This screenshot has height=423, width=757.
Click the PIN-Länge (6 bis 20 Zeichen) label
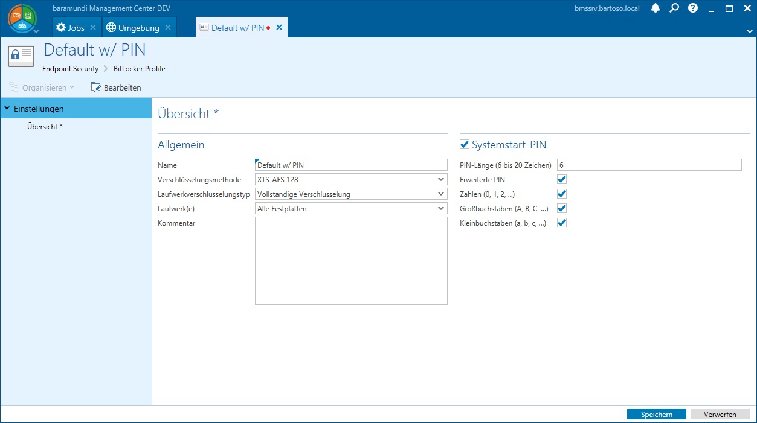point(506,165)
